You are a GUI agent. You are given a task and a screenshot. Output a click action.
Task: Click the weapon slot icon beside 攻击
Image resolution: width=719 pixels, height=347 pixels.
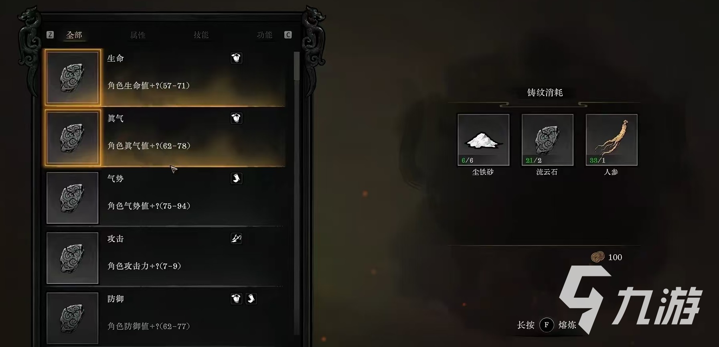[x=237, y=238]
